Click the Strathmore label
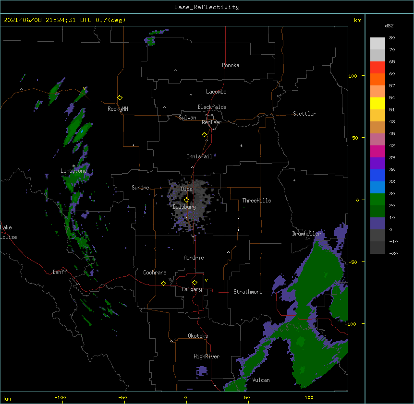Screen dimensions: 414x404 (x=248, y=292)
